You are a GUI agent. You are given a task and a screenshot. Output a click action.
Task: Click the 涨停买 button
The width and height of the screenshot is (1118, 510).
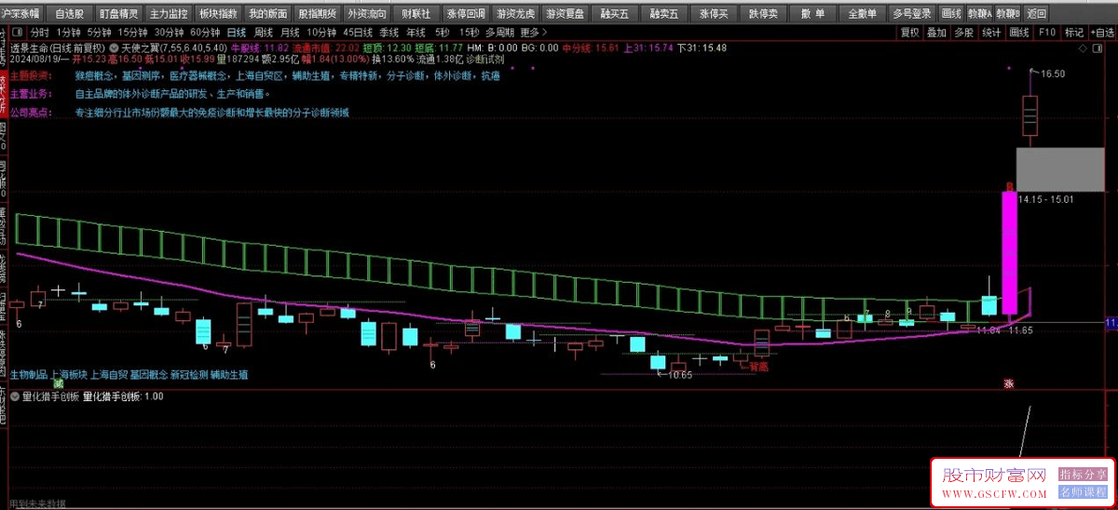715,14
